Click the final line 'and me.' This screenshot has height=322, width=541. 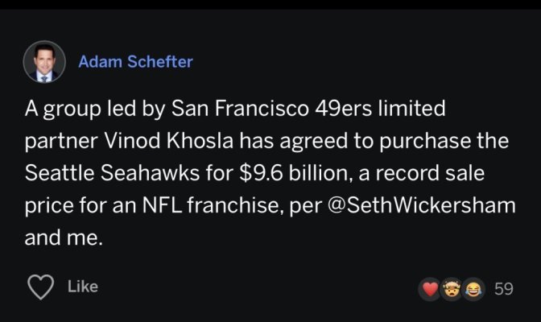[x=64, y=237]
